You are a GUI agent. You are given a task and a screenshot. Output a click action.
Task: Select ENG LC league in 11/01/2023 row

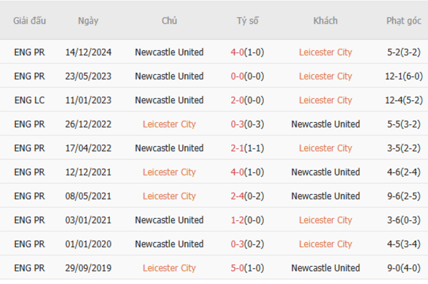(30, 100)
